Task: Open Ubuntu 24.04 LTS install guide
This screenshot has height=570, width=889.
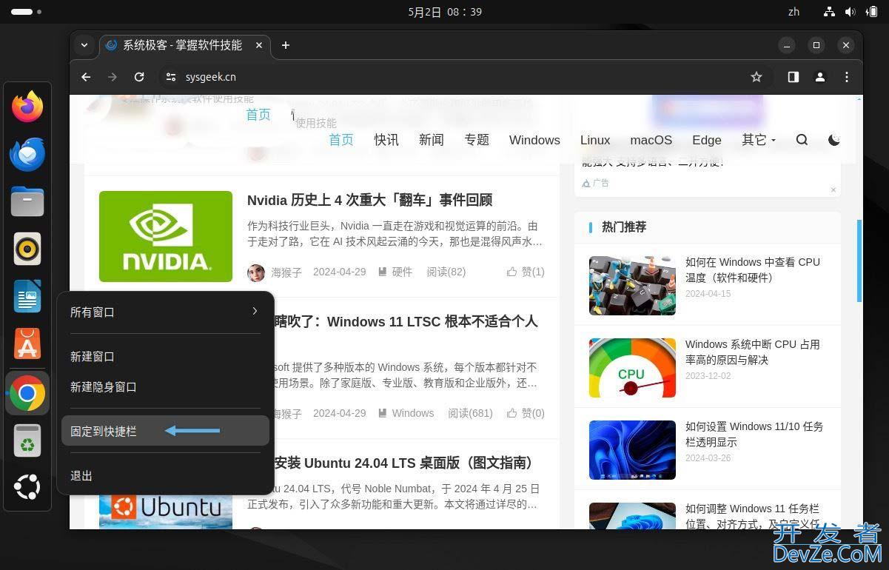Action: [x=403, y=463]
